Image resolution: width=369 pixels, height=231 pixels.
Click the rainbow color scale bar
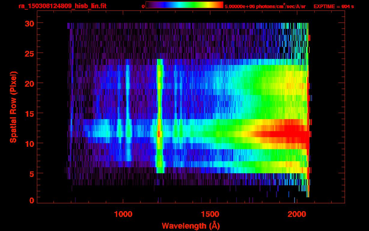pos(184,5)
